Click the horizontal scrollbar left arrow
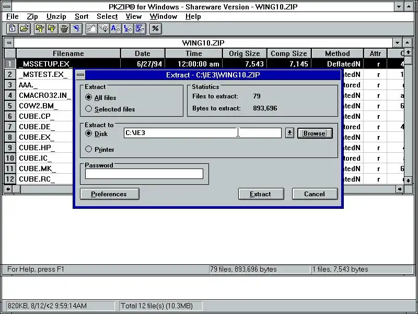The image size is (418, 314). 8,189
